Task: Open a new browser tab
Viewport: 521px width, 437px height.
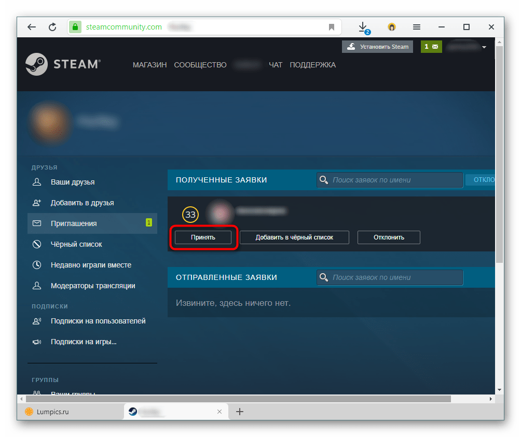Action: [x=240, y=412]
